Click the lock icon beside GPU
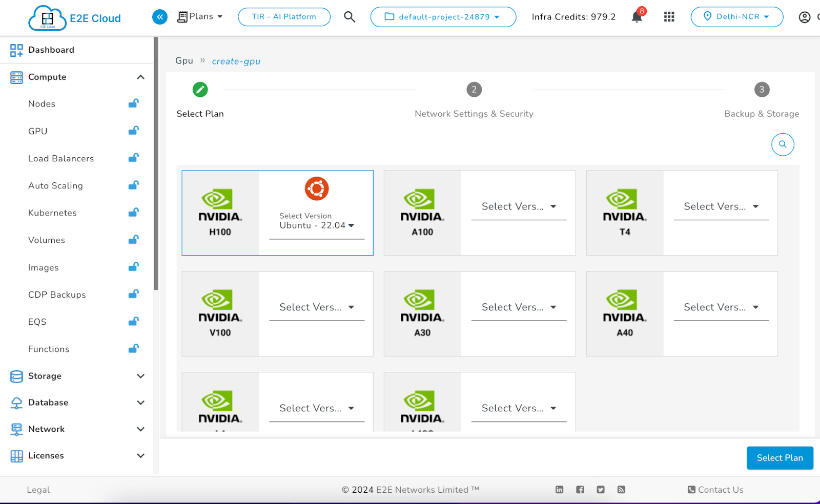Viewport: 820px width, 504px height. [133, 131]
